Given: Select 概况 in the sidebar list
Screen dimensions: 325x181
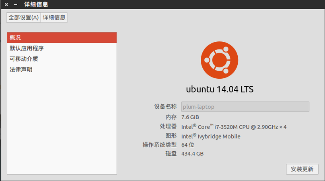Looking at the screenshot, I should pos(62,38).
